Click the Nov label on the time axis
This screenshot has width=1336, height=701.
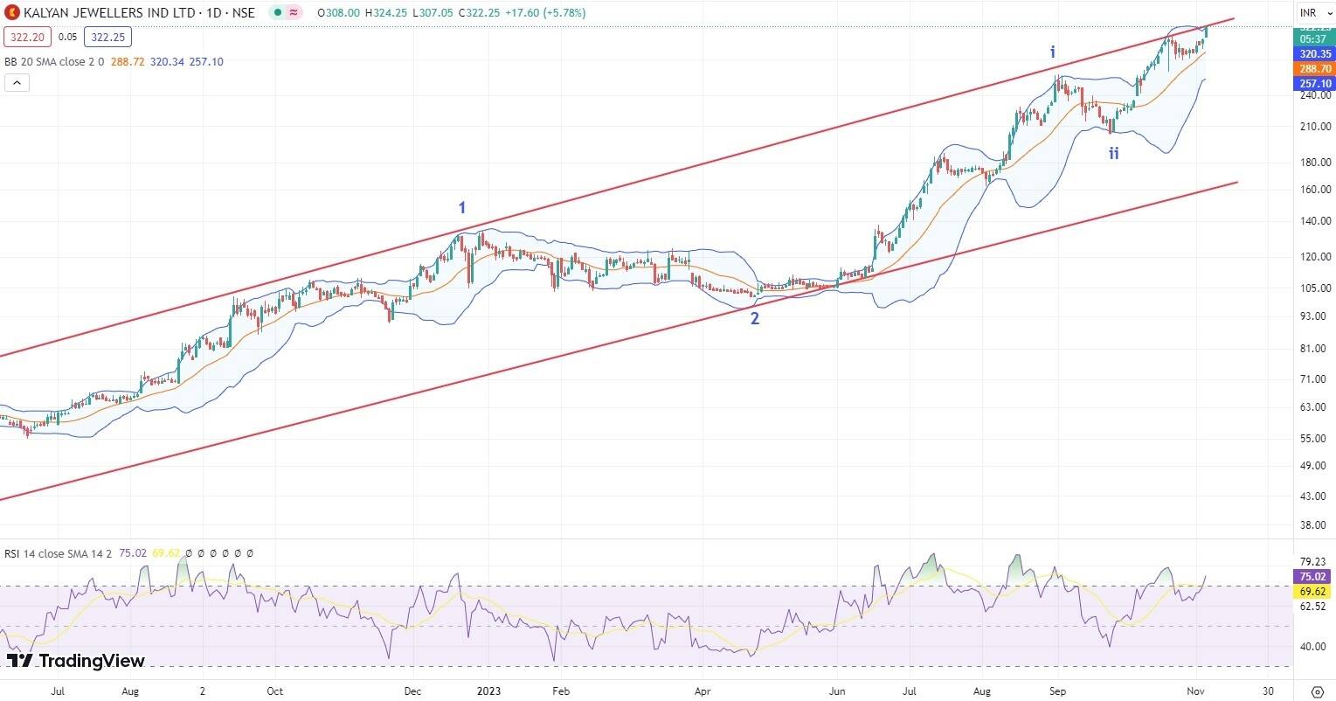point(1196,691)
